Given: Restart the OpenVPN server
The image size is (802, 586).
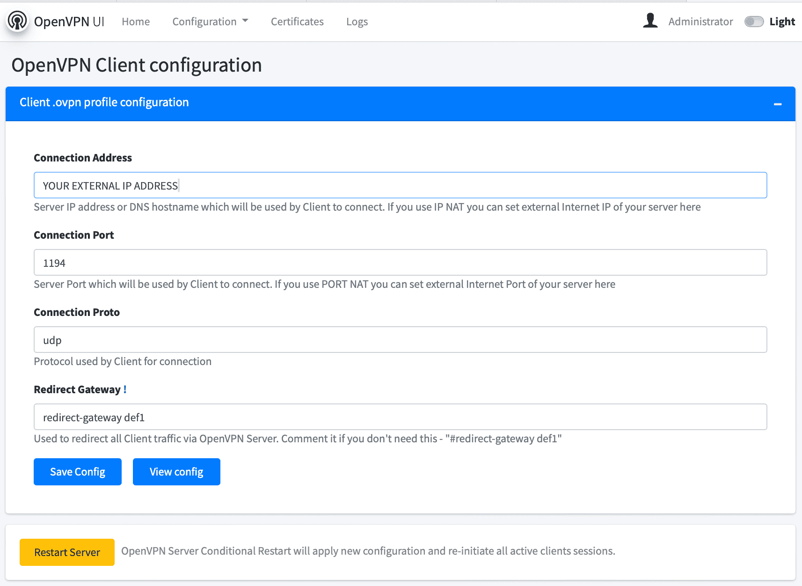Looking at the screenshot, I should 67,552.
